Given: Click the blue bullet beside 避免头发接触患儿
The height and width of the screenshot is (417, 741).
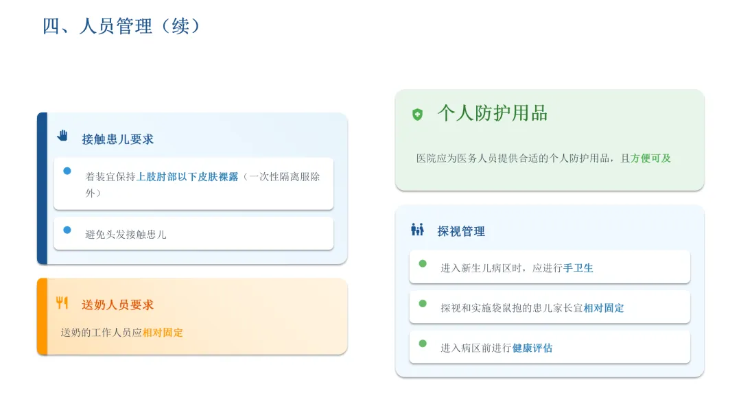Looking at the screenshot, I should point(67,230).
